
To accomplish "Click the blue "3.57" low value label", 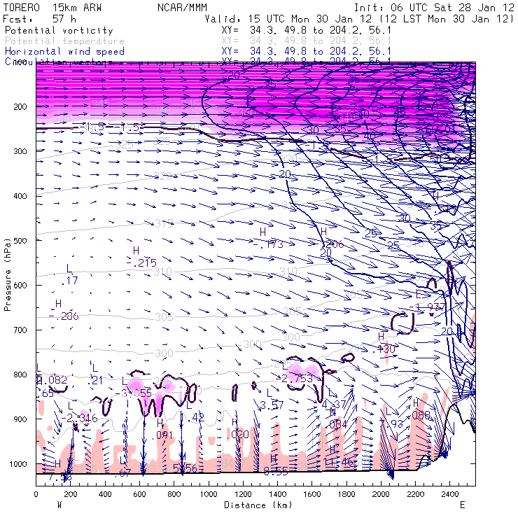I will [x=272, y=405].
